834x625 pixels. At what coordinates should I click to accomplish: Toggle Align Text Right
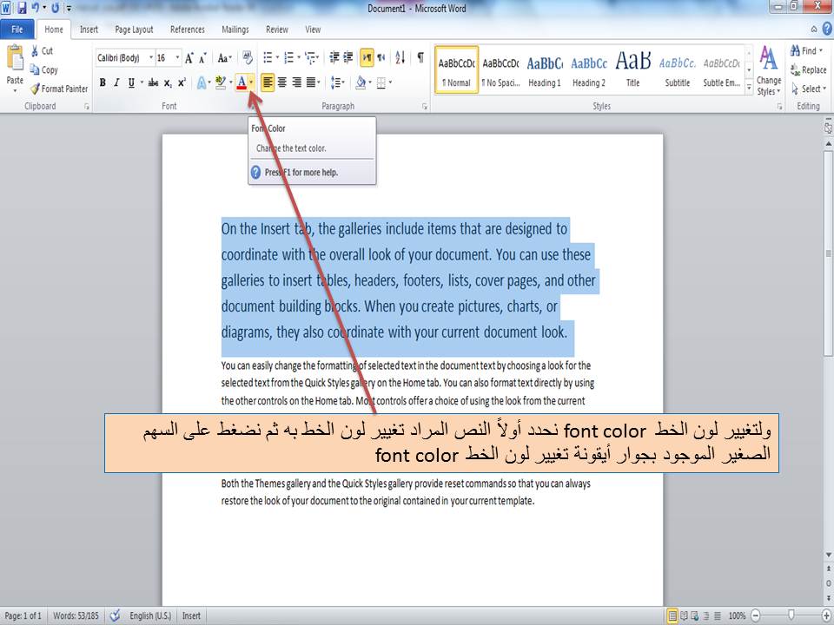296,83
